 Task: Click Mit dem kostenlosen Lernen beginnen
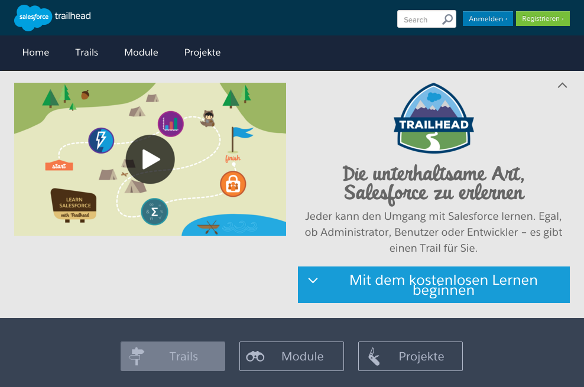click(433, 285)
